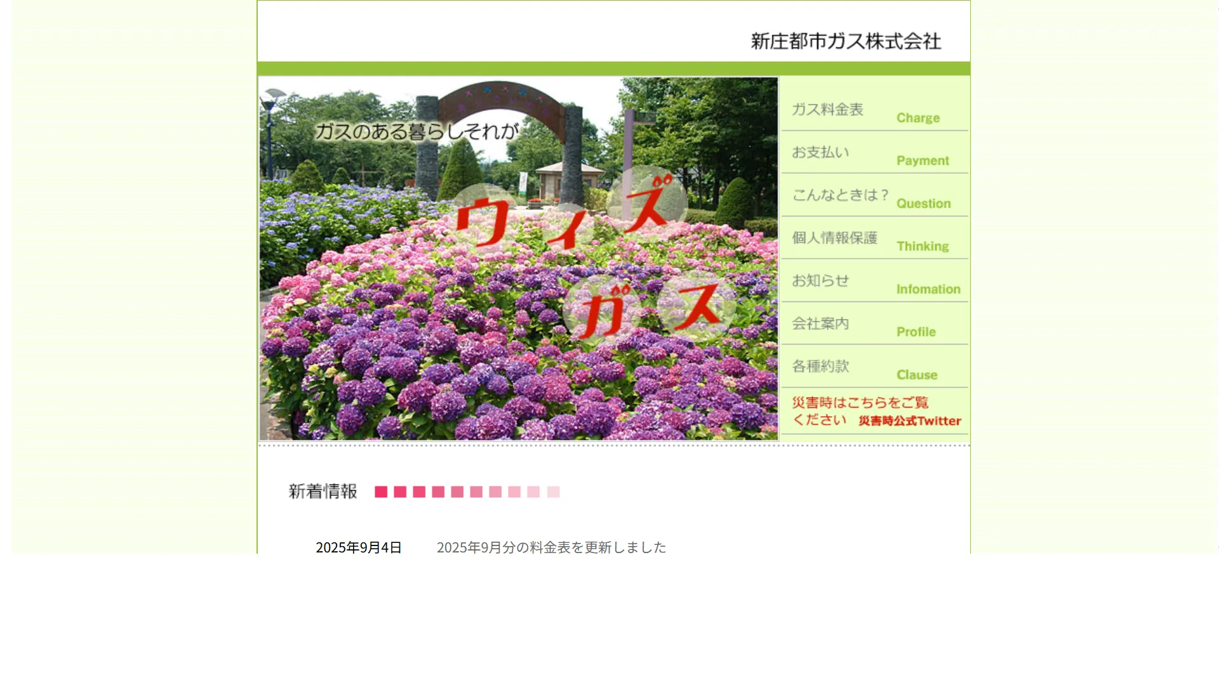Click the 新庄都市ガス株式会社 header title

coord(846,41)
